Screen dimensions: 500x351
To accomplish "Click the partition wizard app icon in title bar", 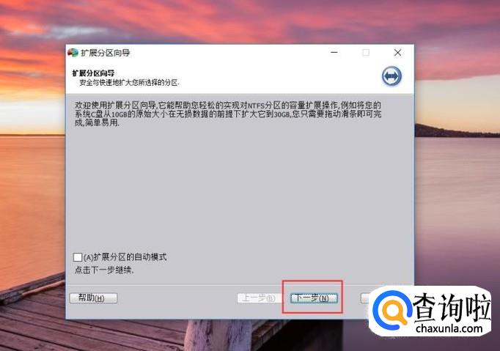I will pos(73,53).
